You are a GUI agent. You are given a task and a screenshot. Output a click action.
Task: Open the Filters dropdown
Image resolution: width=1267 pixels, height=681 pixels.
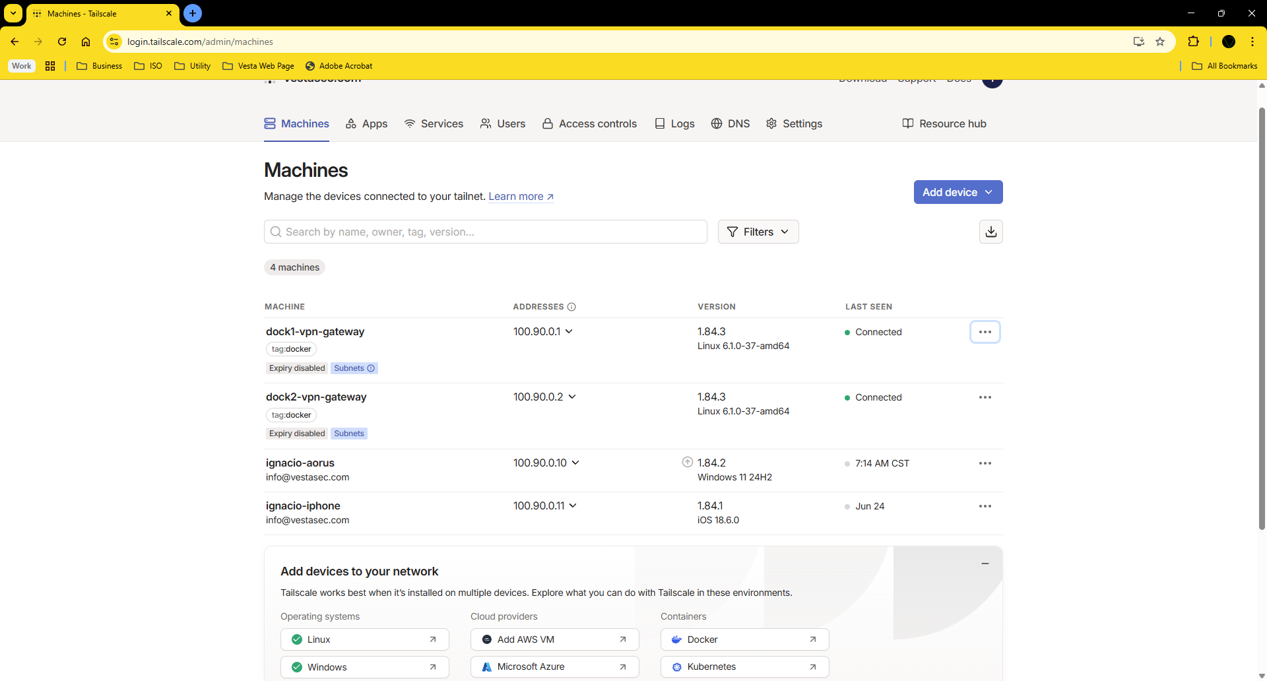(758, 232)
